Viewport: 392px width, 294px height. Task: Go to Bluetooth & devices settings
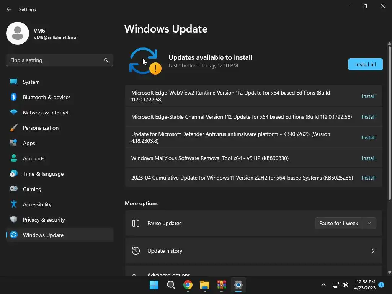tap(60, 97)
